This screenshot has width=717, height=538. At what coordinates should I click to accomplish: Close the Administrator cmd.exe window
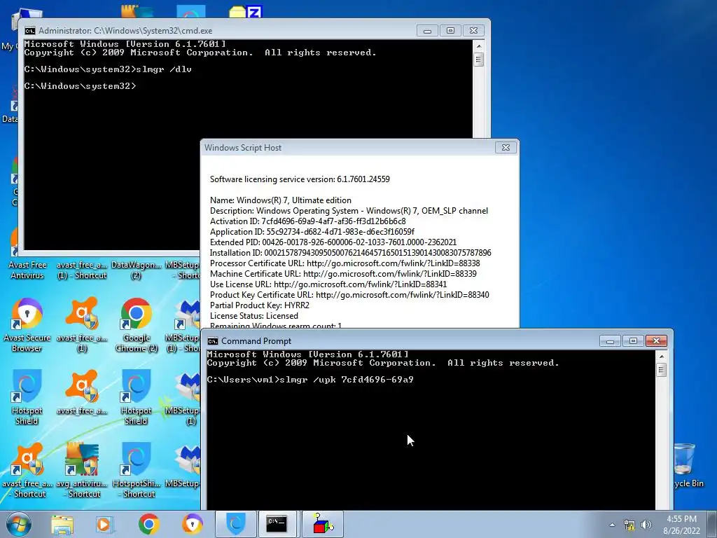474,31
